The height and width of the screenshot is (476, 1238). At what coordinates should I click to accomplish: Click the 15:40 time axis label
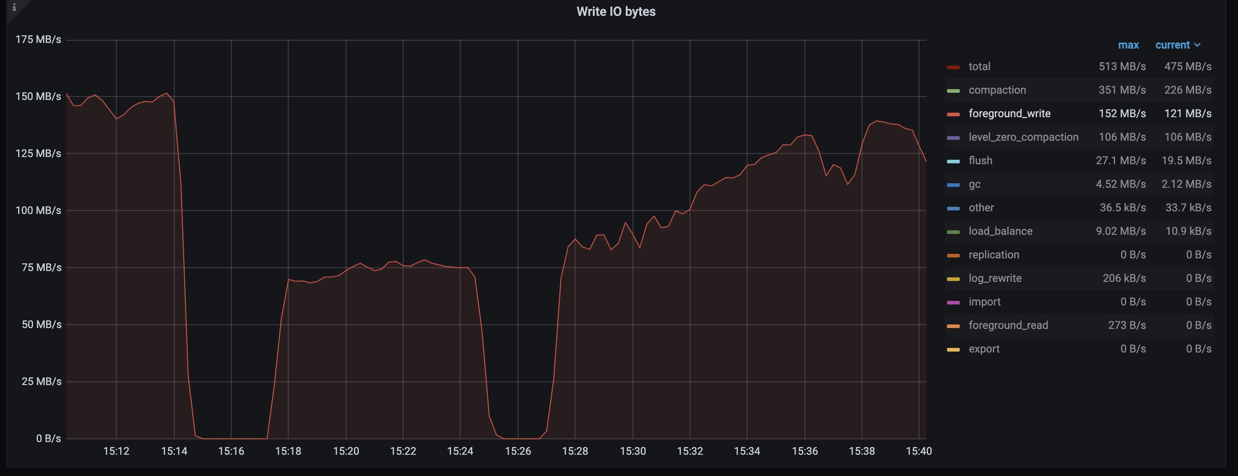[x=919, y=451]
